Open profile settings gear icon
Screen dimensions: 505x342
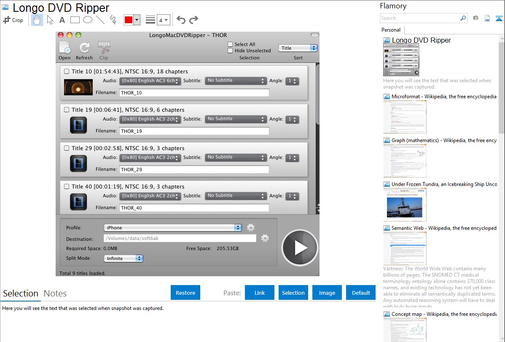click(250, 228)
